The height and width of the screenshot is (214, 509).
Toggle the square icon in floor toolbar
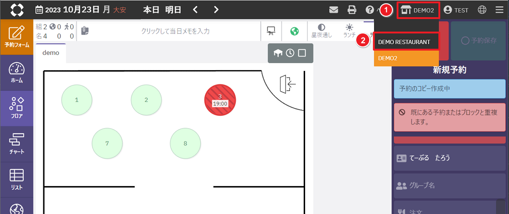point(302,53)
